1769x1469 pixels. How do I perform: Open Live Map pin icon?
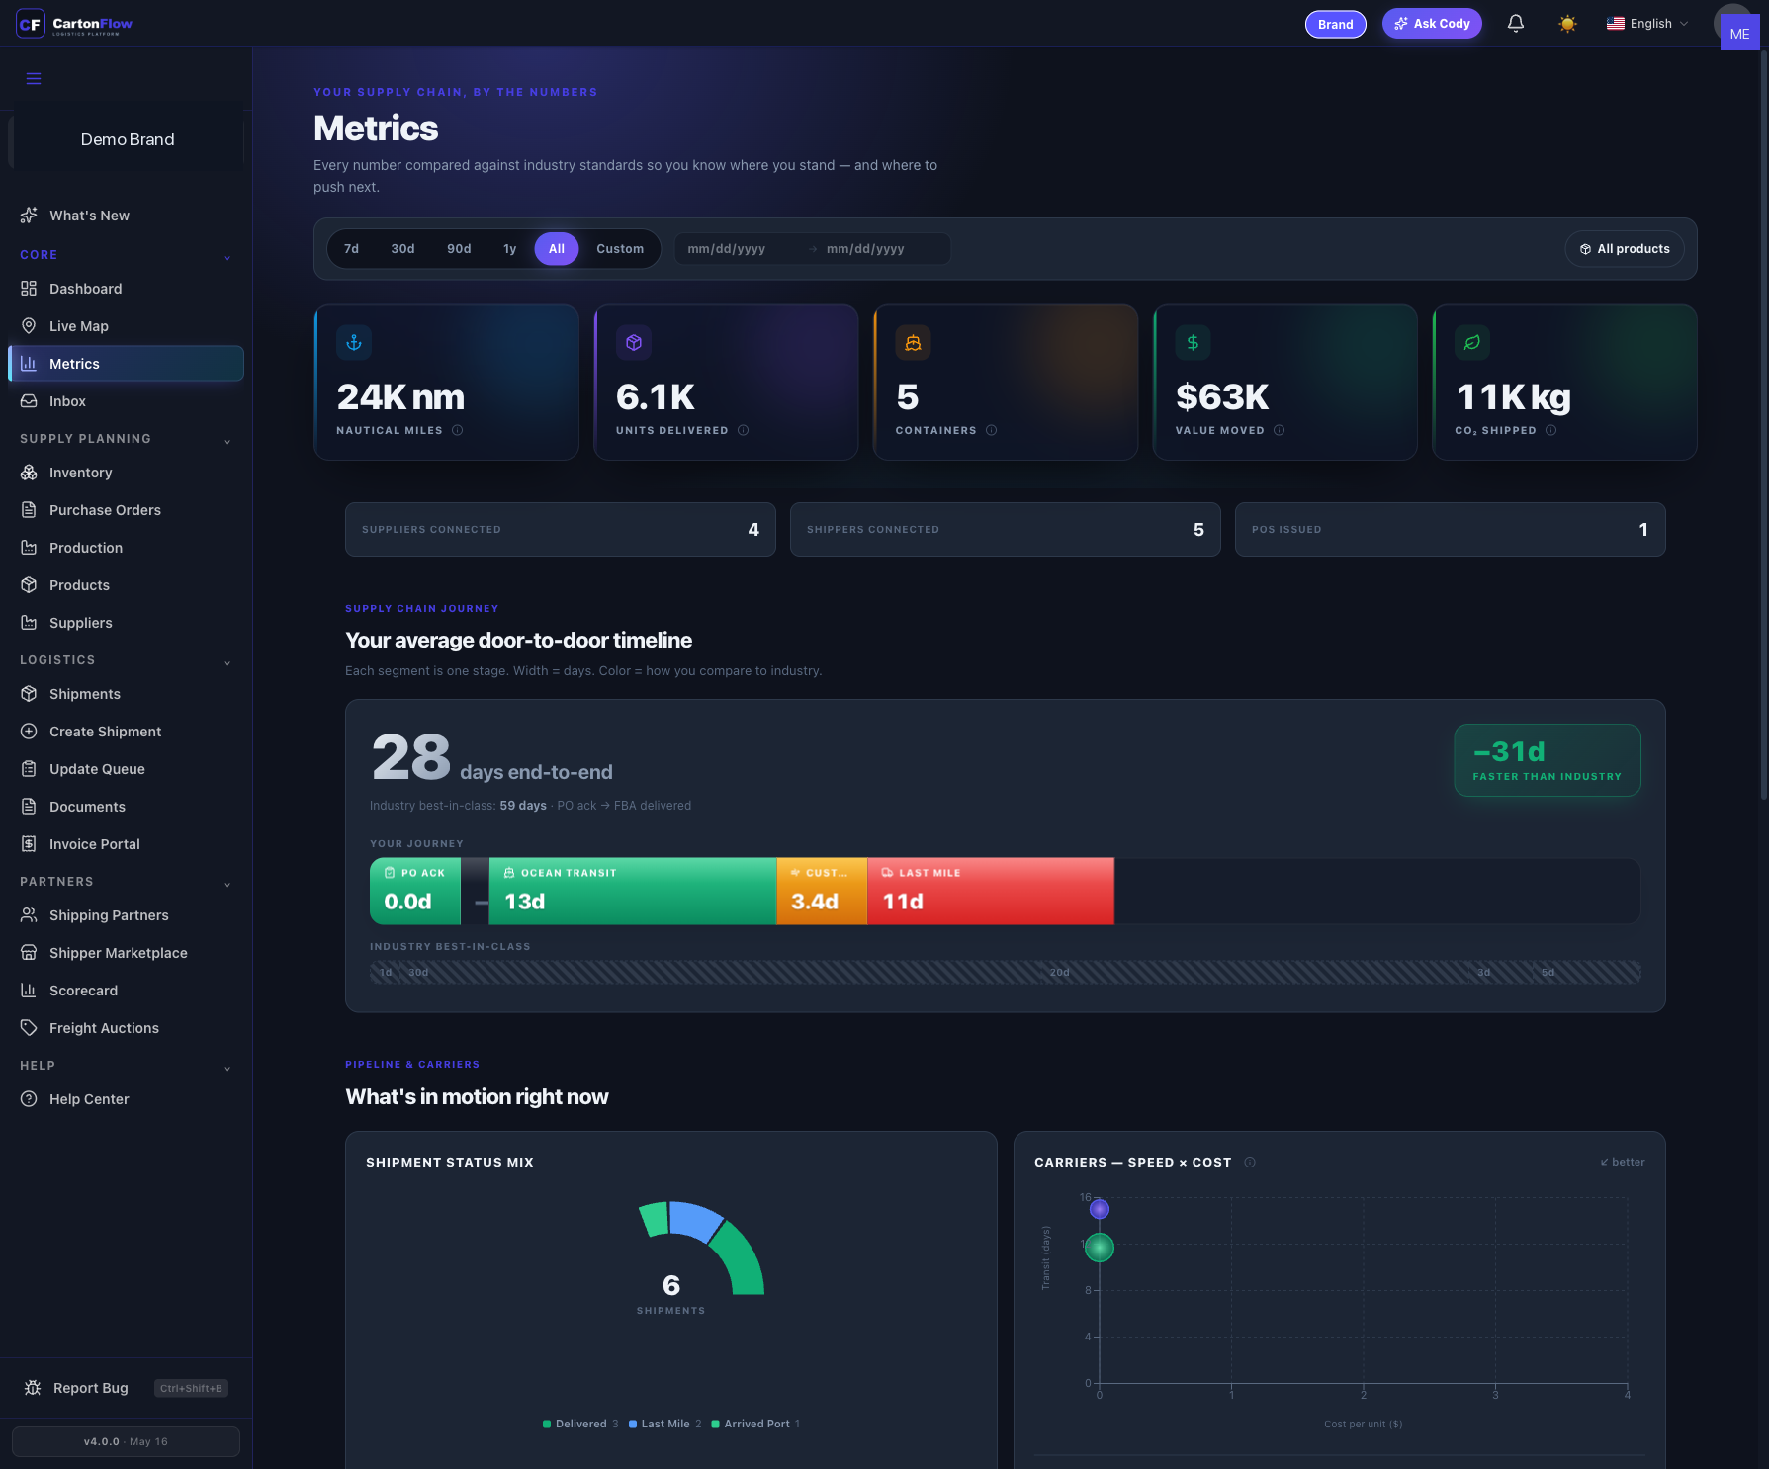tap(29, 326)
